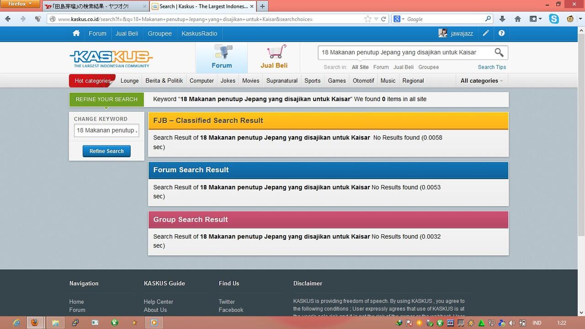Image resolution: width=585 pixels, height=329 pixels.
Task: Switch to the Yahoo auctions search tab
Action: point(96,6)
